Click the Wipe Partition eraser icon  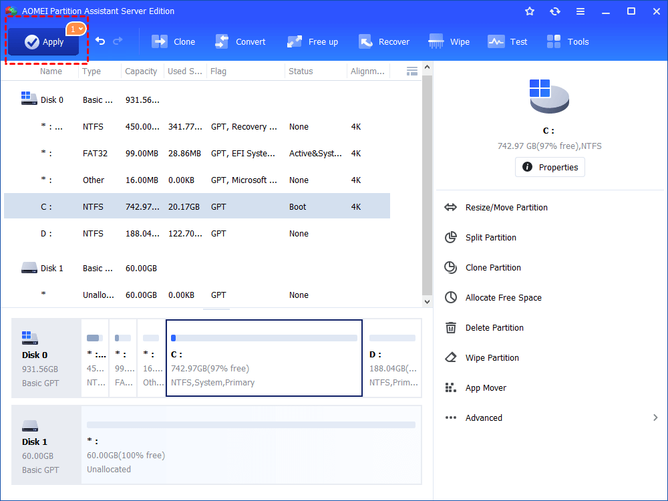tap(451, 358)
